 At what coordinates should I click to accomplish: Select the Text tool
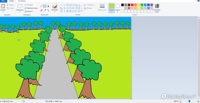48,6
